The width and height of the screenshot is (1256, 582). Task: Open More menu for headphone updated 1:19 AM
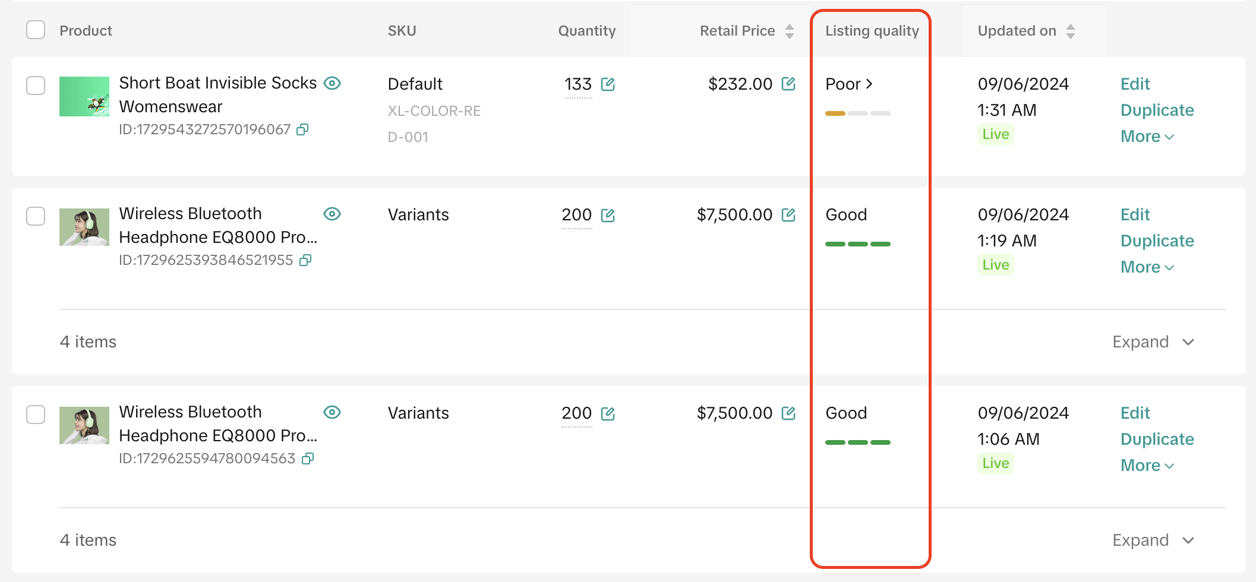click(1147, 267)
